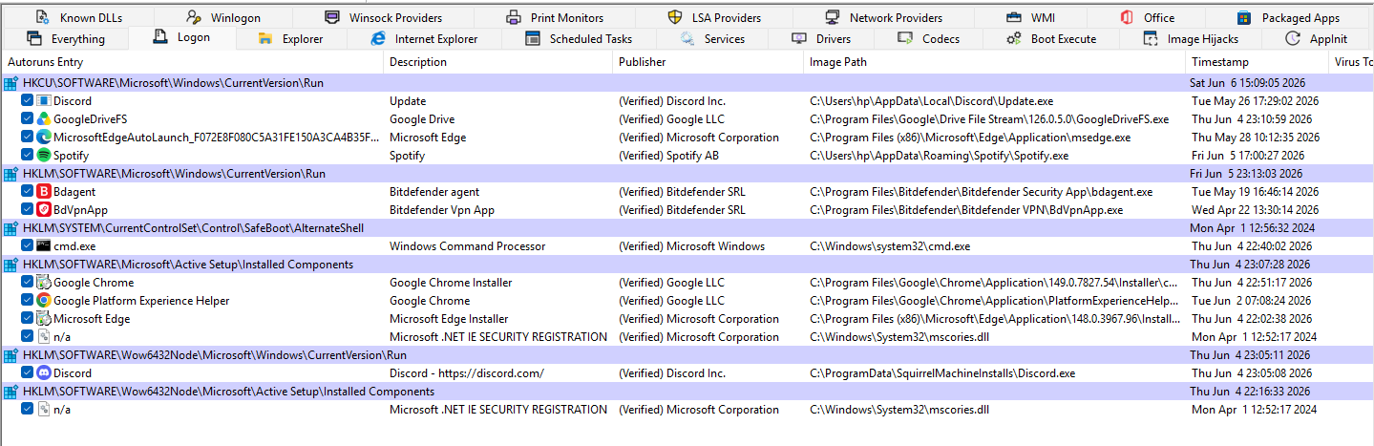Image resolution: width=1374 pixels, height=446 pixels.
Task: Switch to the AppInit tab
Action: pyautogui.click(x=1317, y=39)
